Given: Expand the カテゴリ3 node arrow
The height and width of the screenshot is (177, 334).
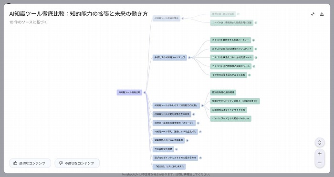Looking at the screenshot, I should (256, 58).
